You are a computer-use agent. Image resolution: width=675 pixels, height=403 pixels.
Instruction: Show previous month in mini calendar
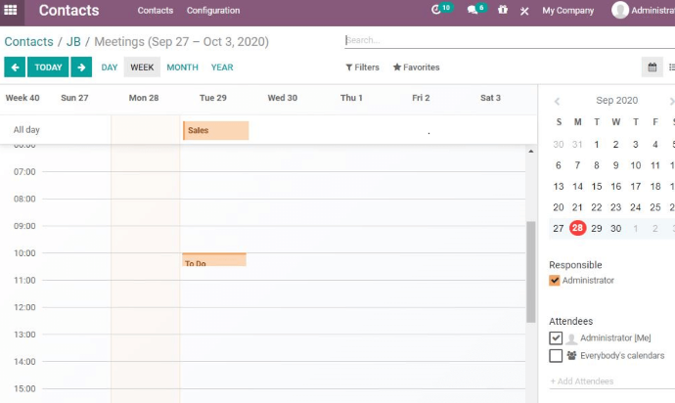point(557,101)
